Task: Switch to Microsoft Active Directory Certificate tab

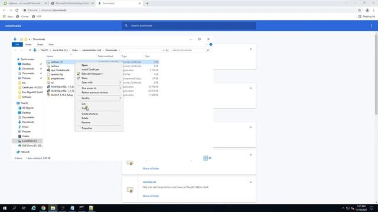Action: [72, 4]
